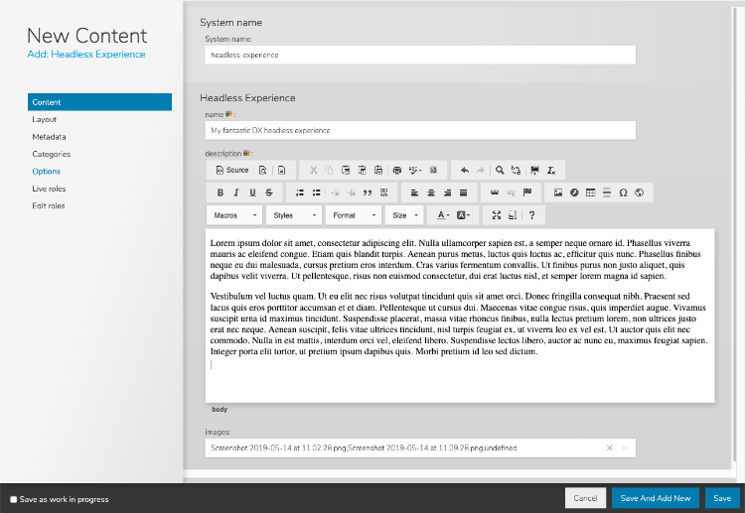745x513 pixels.
Task: Open the text color picker
Action: click(x=442, y=215)
